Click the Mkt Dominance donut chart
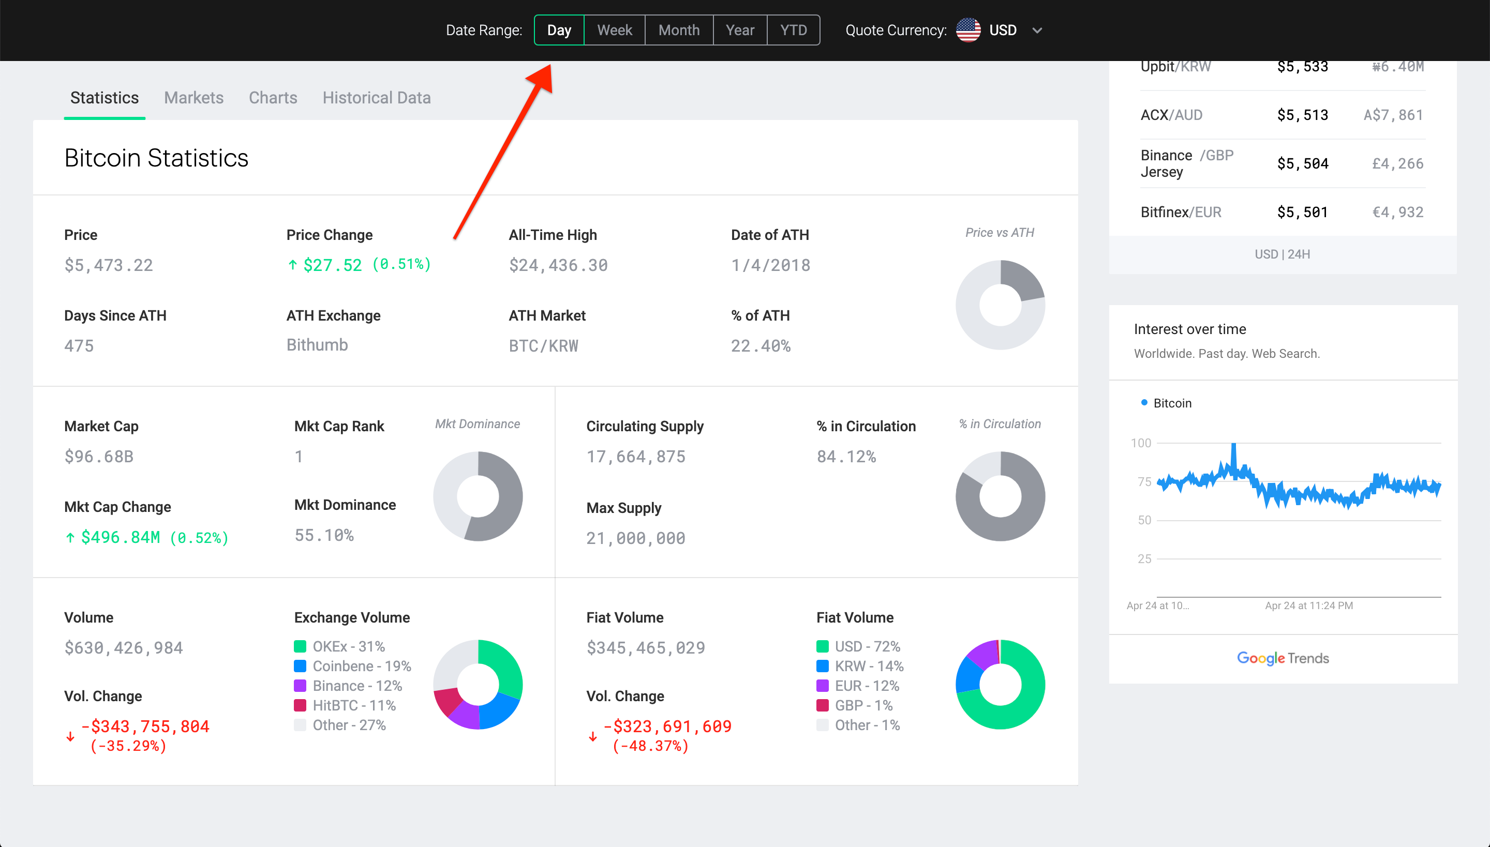 [478, 496]
